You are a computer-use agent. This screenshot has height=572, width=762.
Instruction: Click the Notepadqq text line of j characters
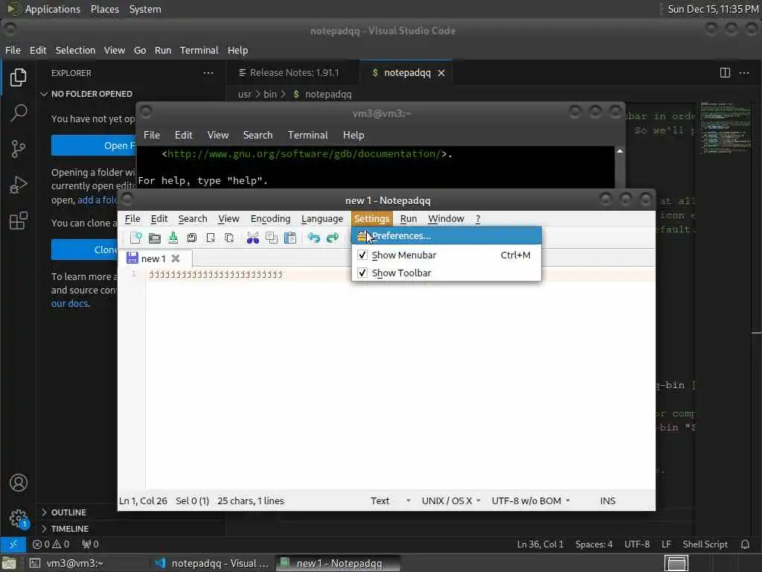[x=216, y=274]
